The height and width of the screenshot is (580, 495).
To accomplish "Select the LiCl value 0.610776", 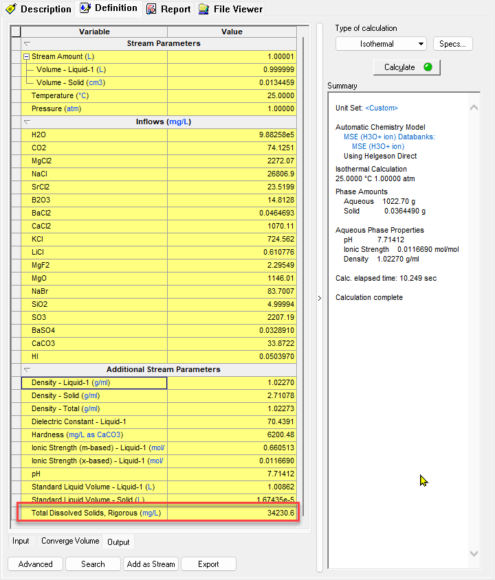I will coord(232,253).
